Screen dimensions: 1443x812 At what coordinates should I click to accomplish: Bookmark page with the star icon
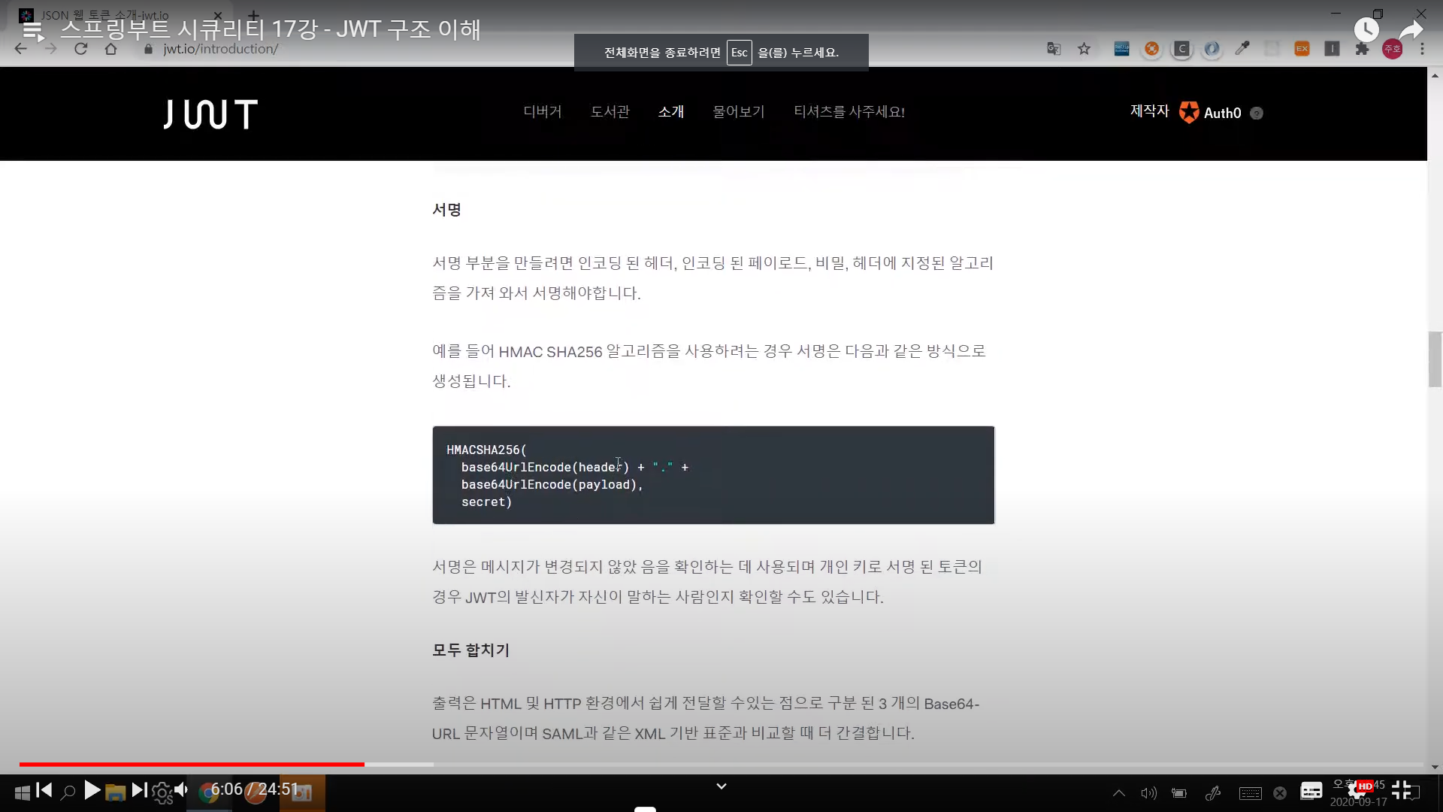point(1084,49)
